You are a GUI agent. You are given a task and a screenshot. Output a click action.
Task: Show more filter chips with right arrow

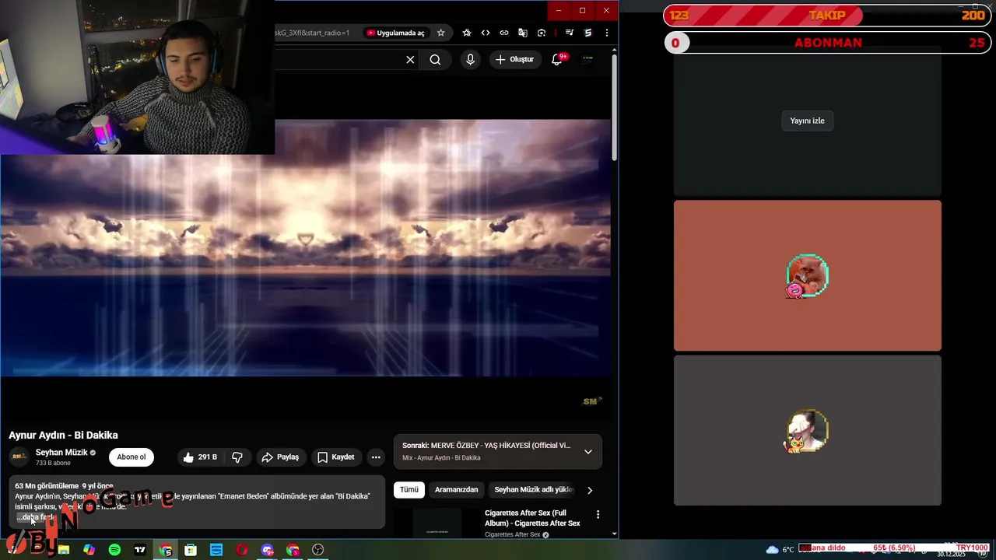[590, 490]
